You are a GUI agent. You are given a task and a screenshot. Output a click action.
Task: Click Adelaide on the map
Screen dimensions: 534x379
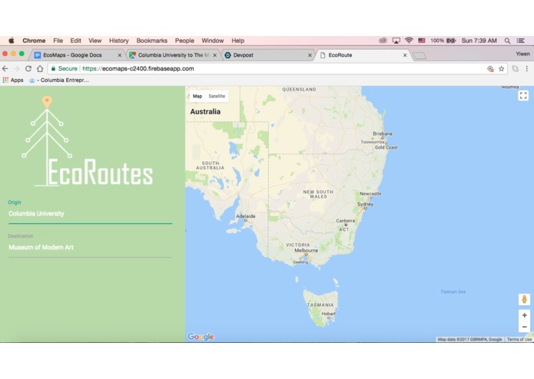point(246,216)
